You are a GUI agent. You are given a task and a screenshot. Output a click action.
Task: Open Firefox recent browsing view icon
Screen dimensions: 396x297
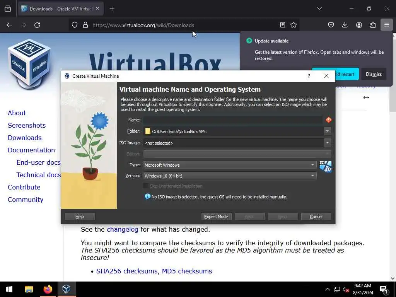(8, 9)
